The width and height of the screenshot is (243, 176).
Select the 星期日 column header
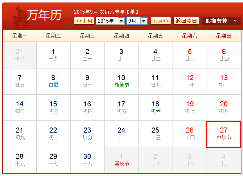pyautogui.click(x=223, y=36)
